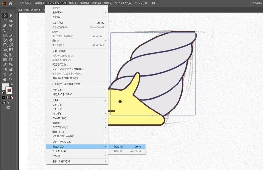This screenshot has height=170, width=263.
Task: Expand the 重ね順(A) submenu
Action: [x=77, y=12]
